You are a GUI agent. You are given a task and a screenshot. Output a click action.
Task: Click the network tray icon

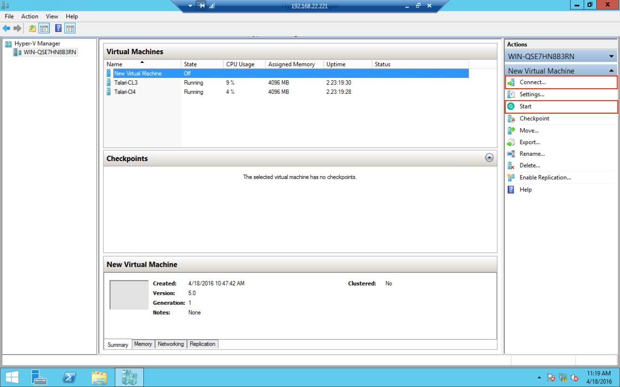(x=563, y=378)
